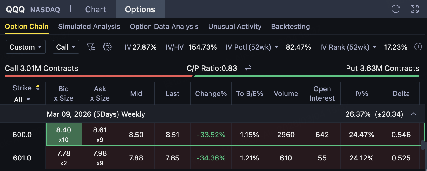
Task: Click the refresh icon at top right
Action: pos(396,9)
